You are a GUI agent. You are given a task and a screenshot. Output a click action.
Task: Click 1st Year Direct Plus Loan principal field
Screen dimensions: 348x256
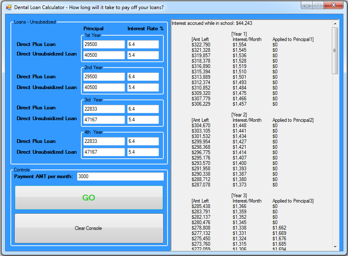(104, 44)
